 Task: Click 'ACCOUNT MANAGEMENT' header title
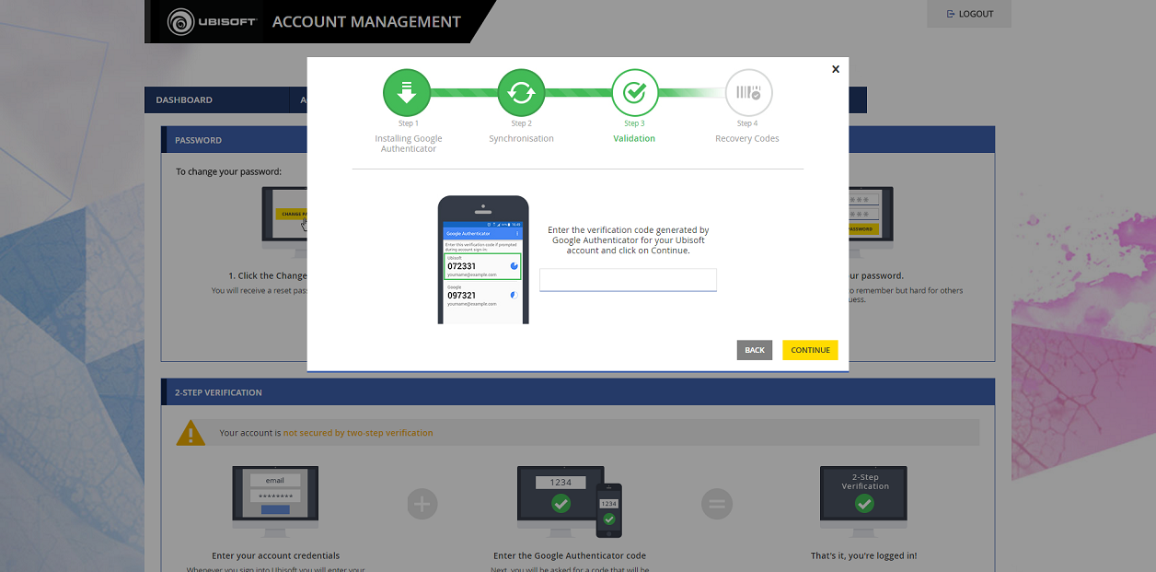tap(366, 21)
